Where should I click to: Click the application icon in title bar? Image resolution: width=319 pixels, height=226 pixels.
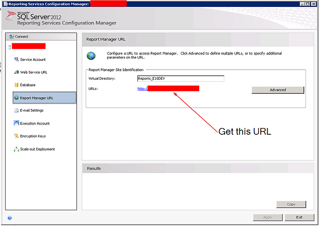[6, 4]
